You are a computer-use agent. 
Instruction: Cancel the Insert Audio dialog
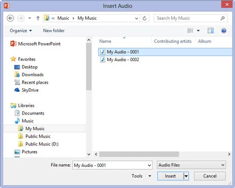[x=210, y=176]
